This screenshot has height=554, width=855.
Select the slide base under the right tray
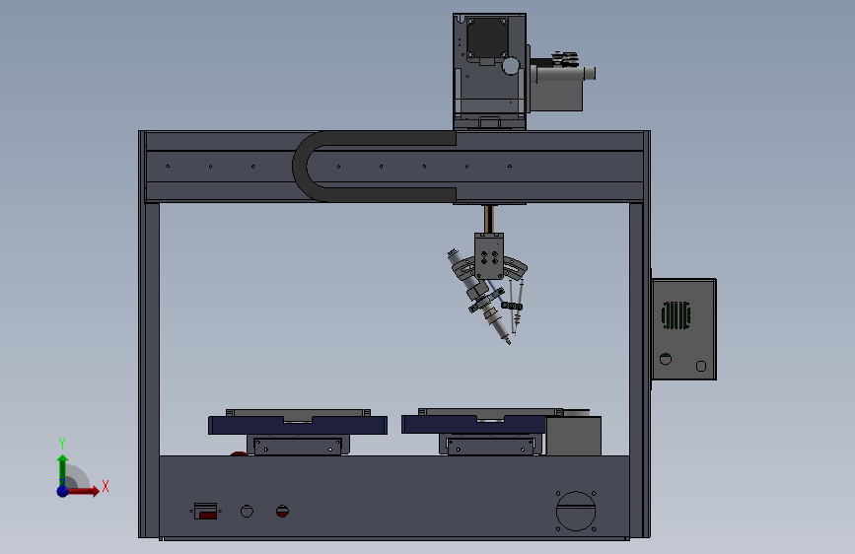491,445
